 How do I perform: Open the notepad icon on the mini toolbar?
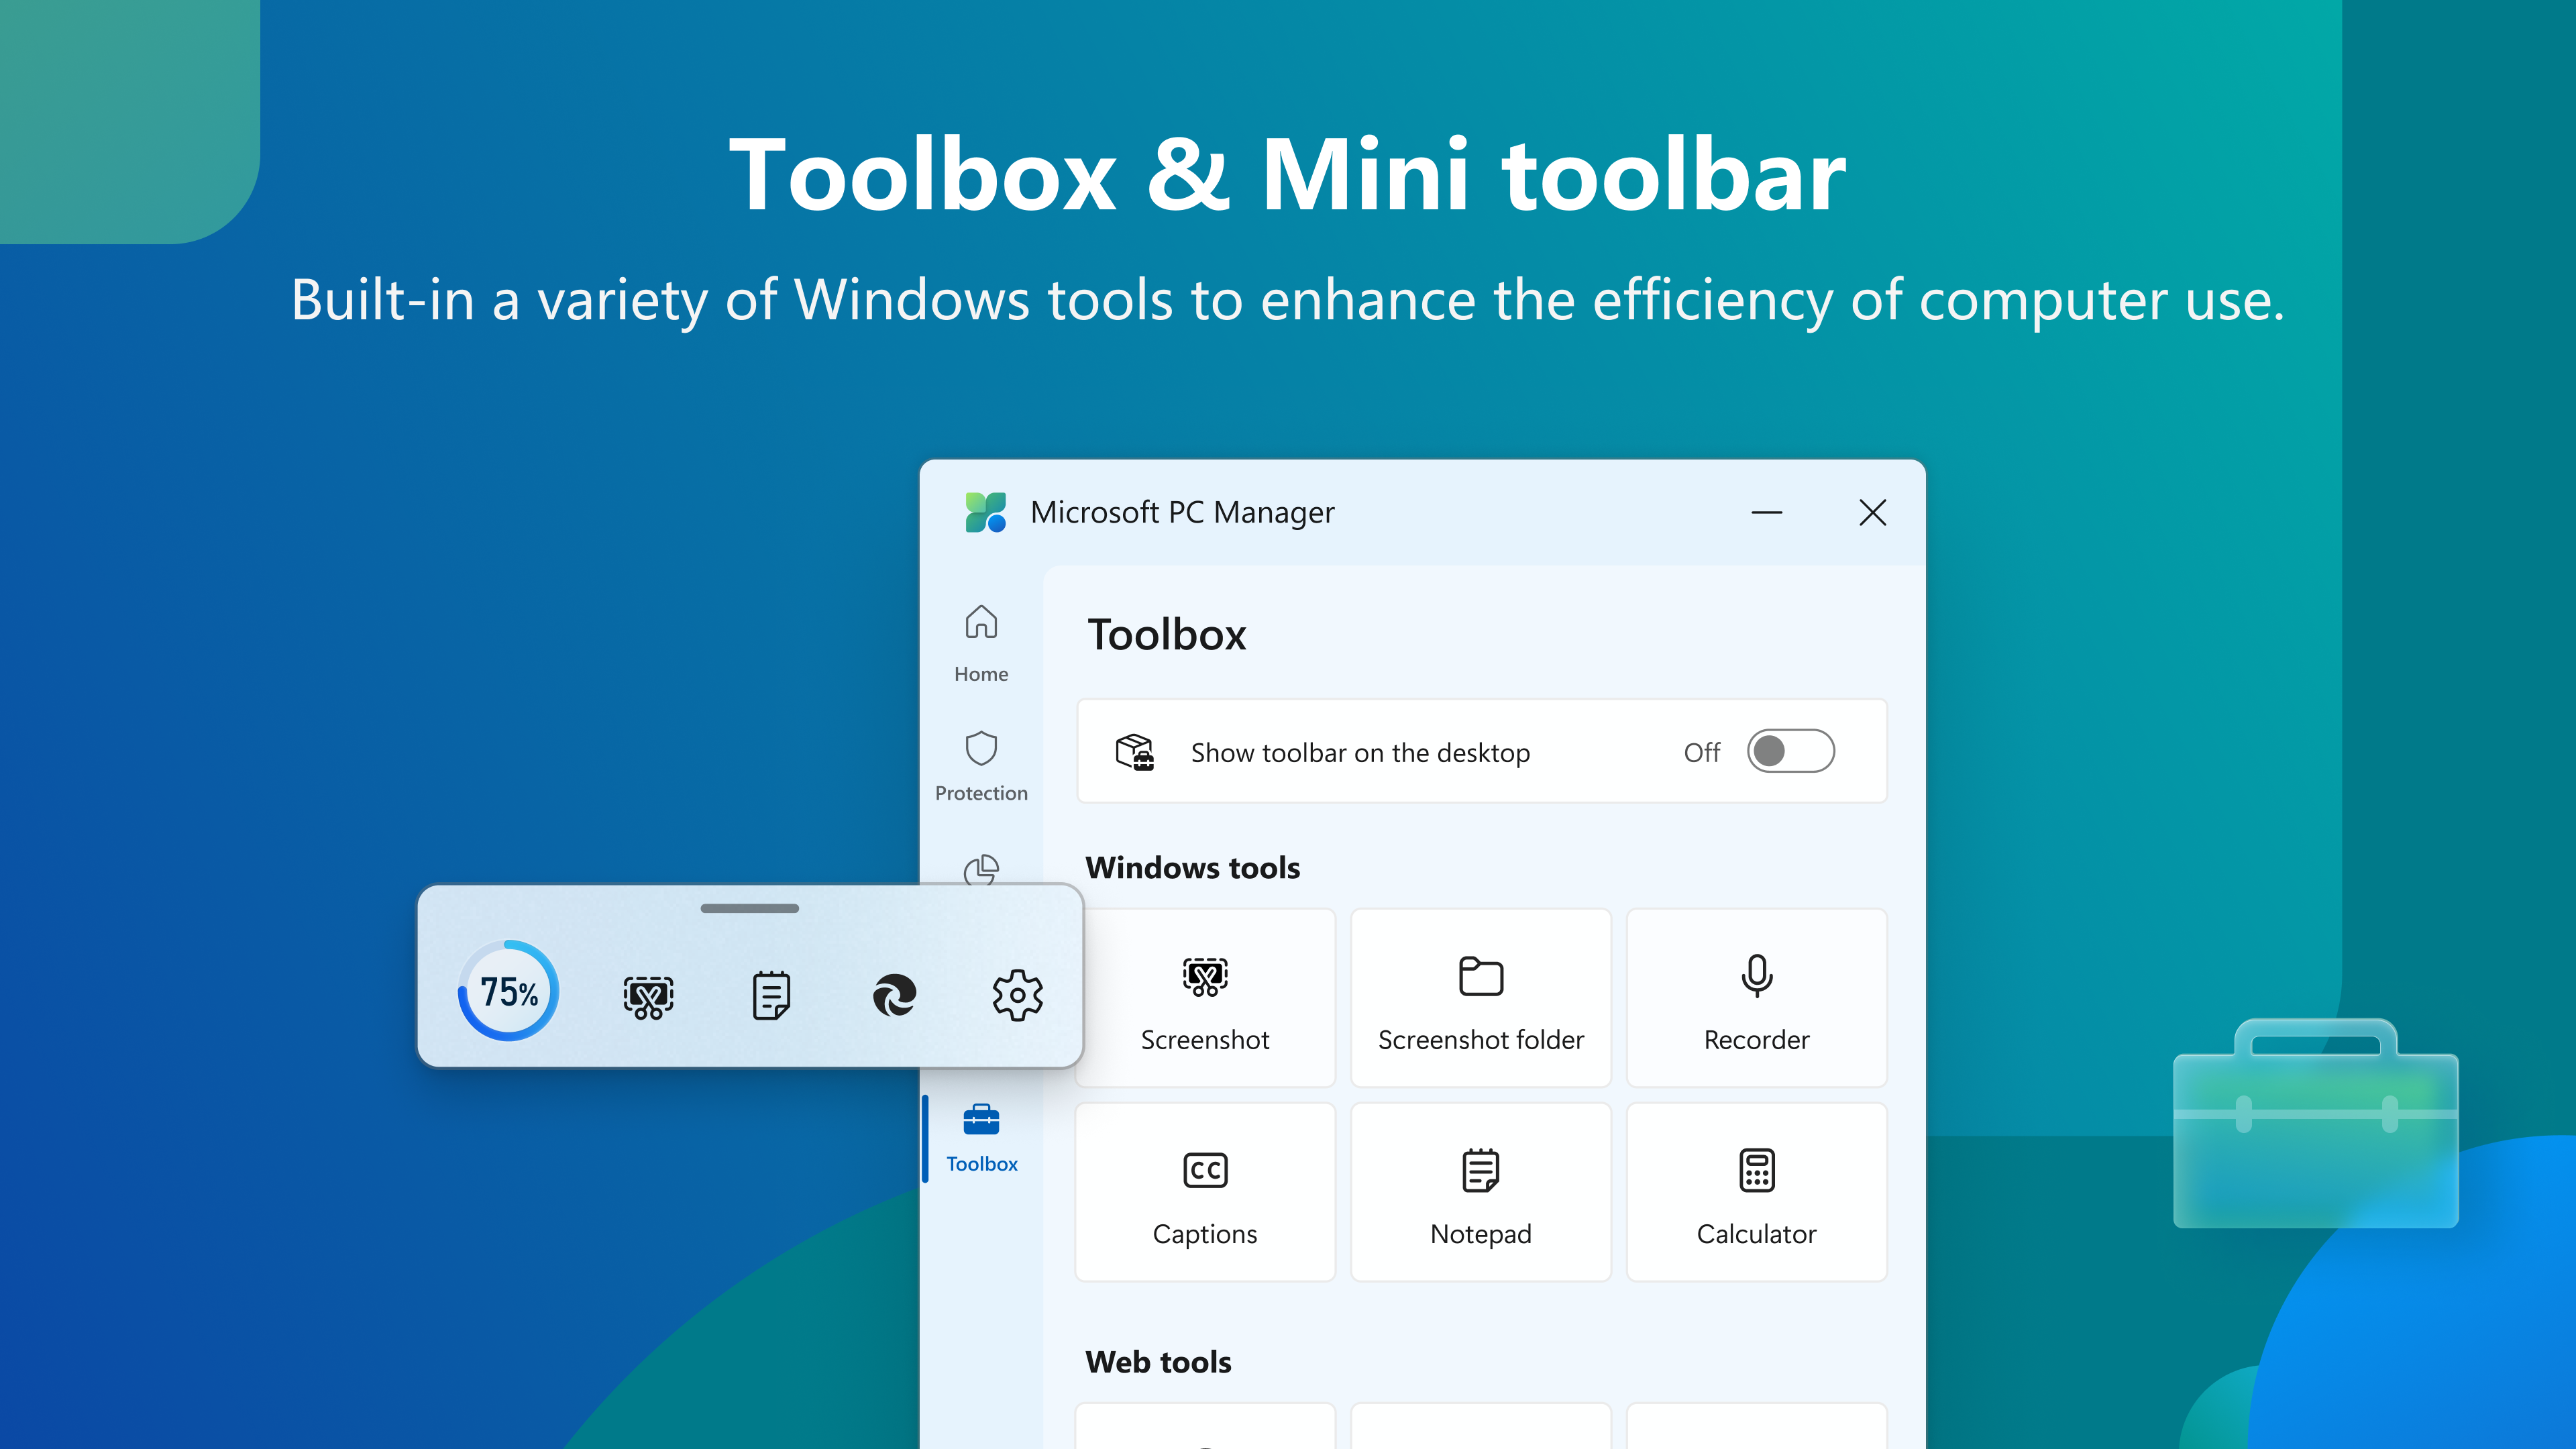(x=770, y=994)
